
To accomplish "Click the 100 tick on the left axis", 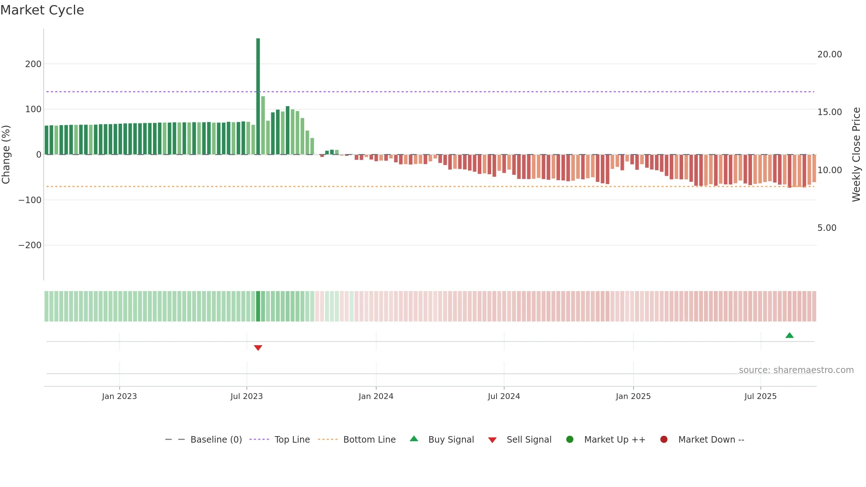I will click(33, 109).
